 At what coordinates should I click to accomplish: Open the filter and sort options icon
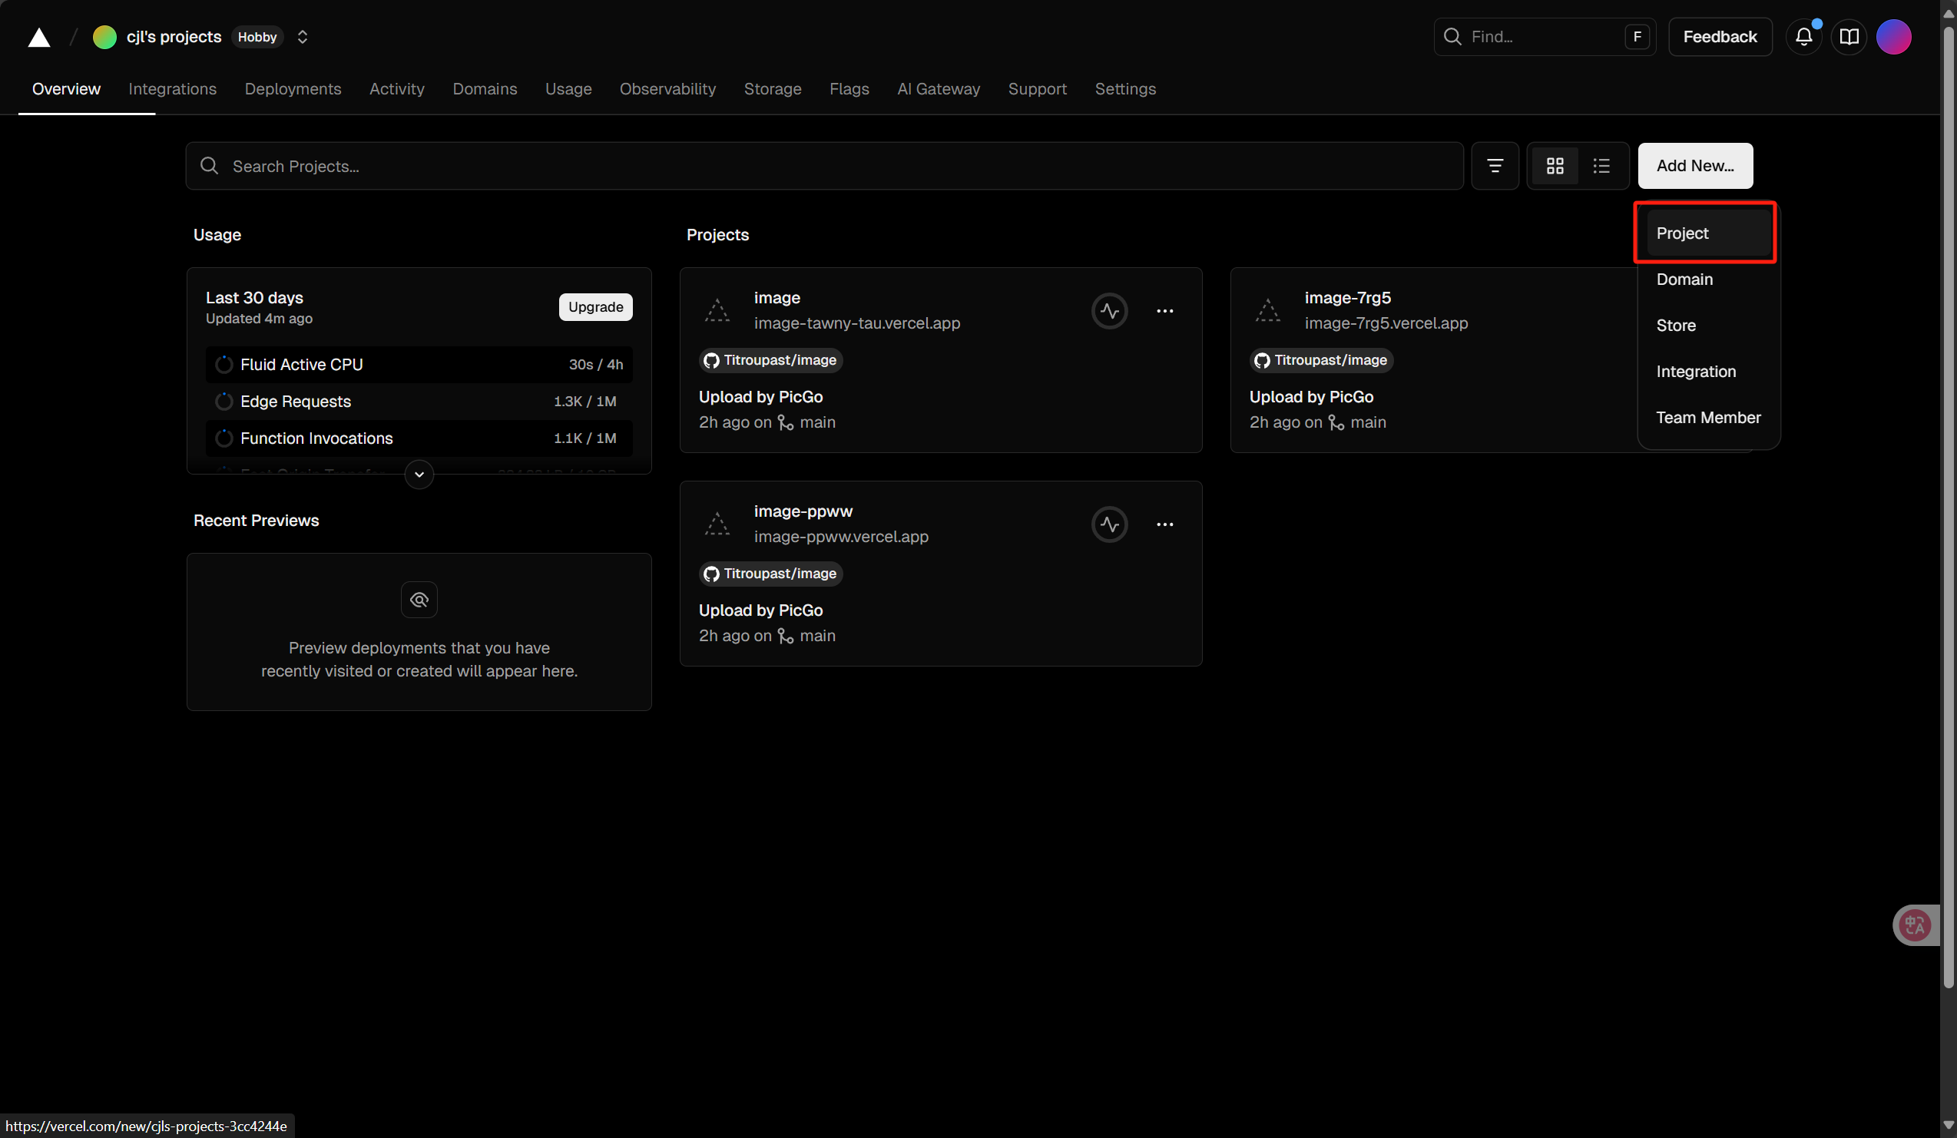(x=1494, y=165)
